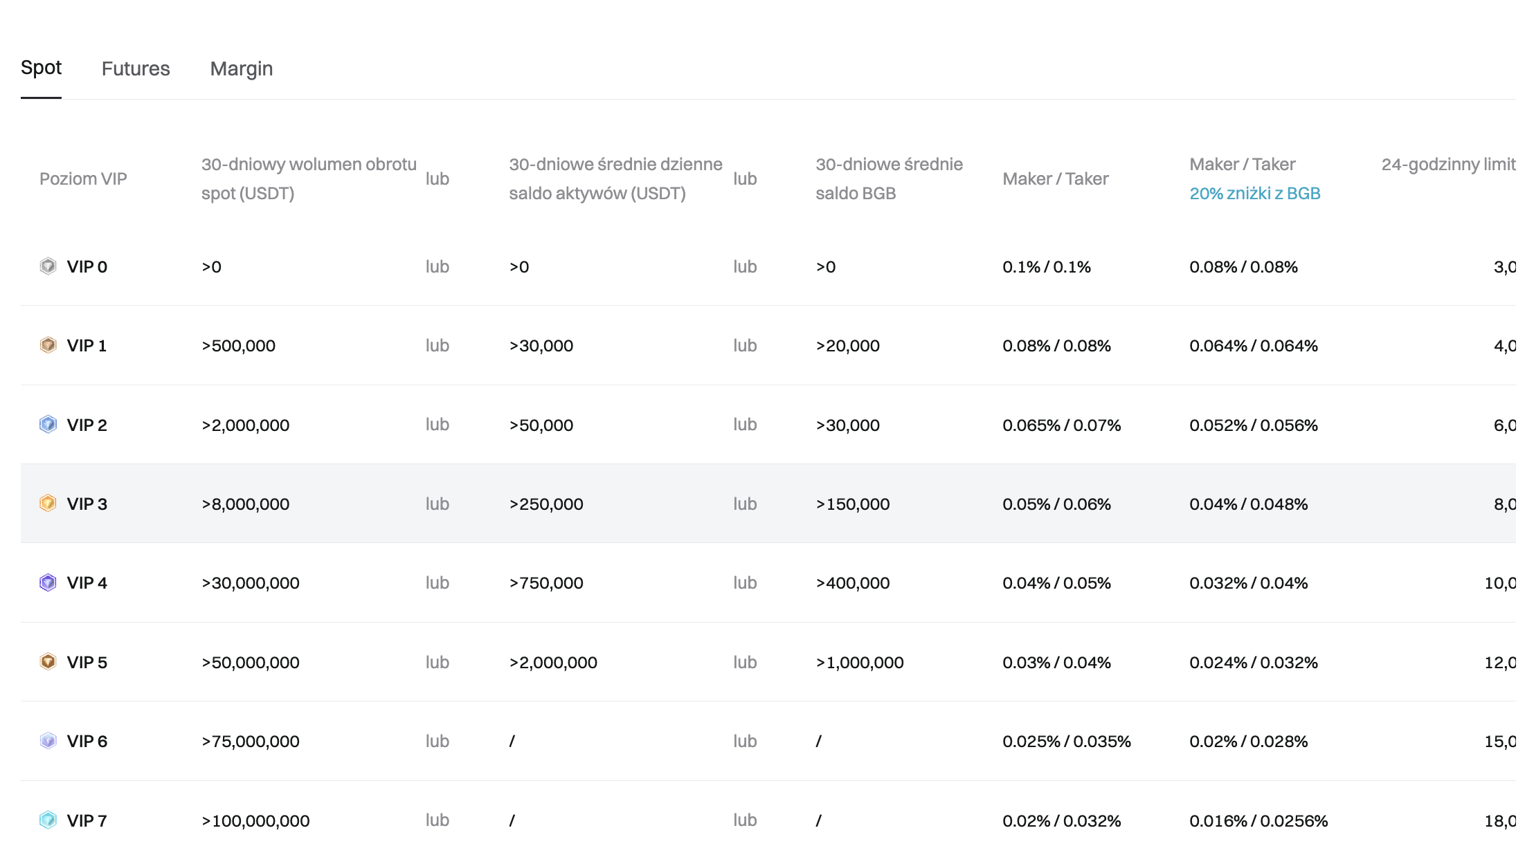Open the Futures fee tab
1534x855 pixels.
(136, 68)
